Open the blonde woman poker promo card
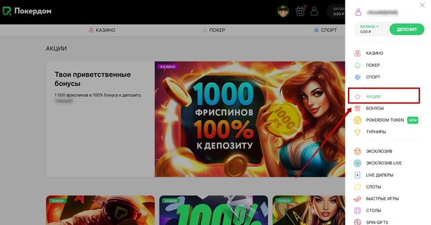Screen dimensions: 431x225 [x=309, y=210]
